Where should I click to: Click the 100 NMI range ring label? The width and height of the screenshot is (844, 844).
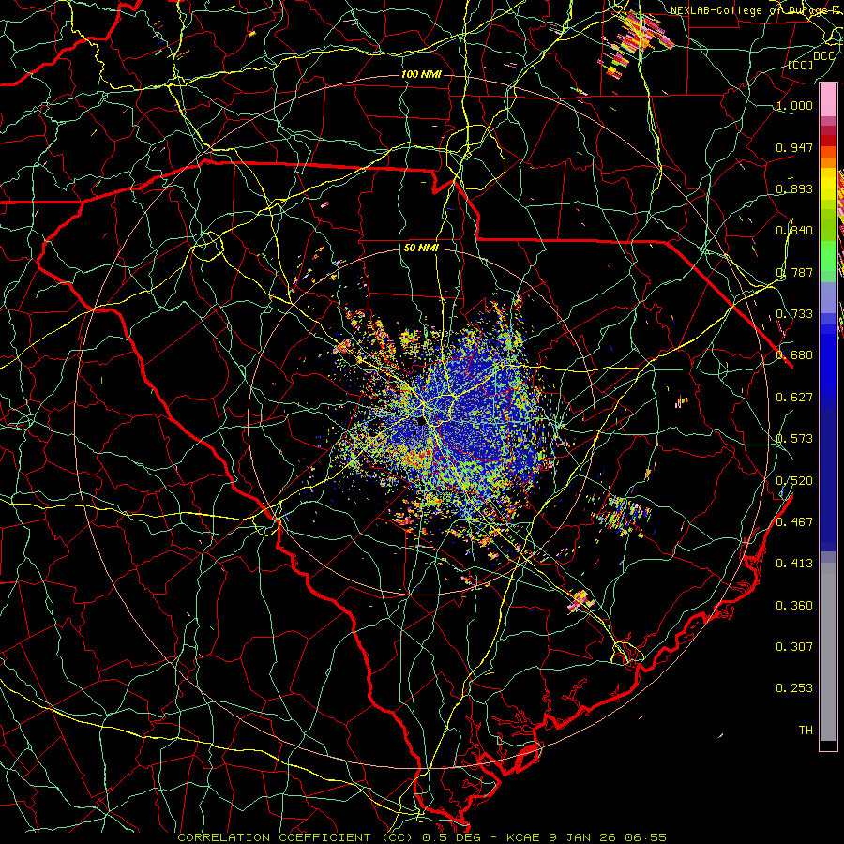click(421, 74)
